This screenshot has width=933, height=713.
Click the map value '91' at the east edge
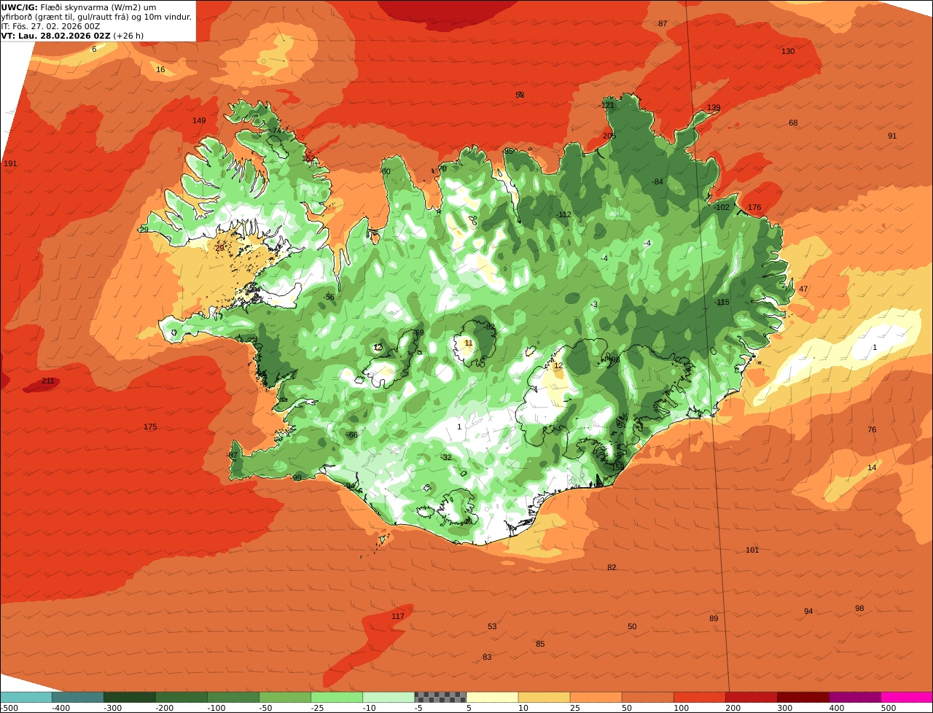click(892, 136)
